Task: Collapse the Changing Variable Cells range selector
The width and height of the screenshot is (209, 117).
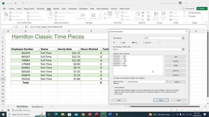Action: 183,49
